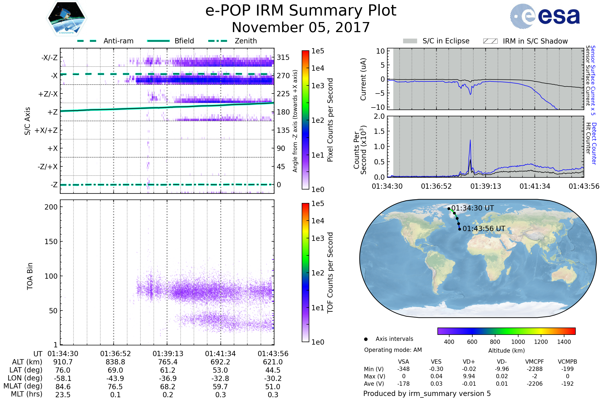This screenshot has width=602, height=401.
Task: Click the IRM in S/C Shadow hatch patch
Action: [490, 41]
